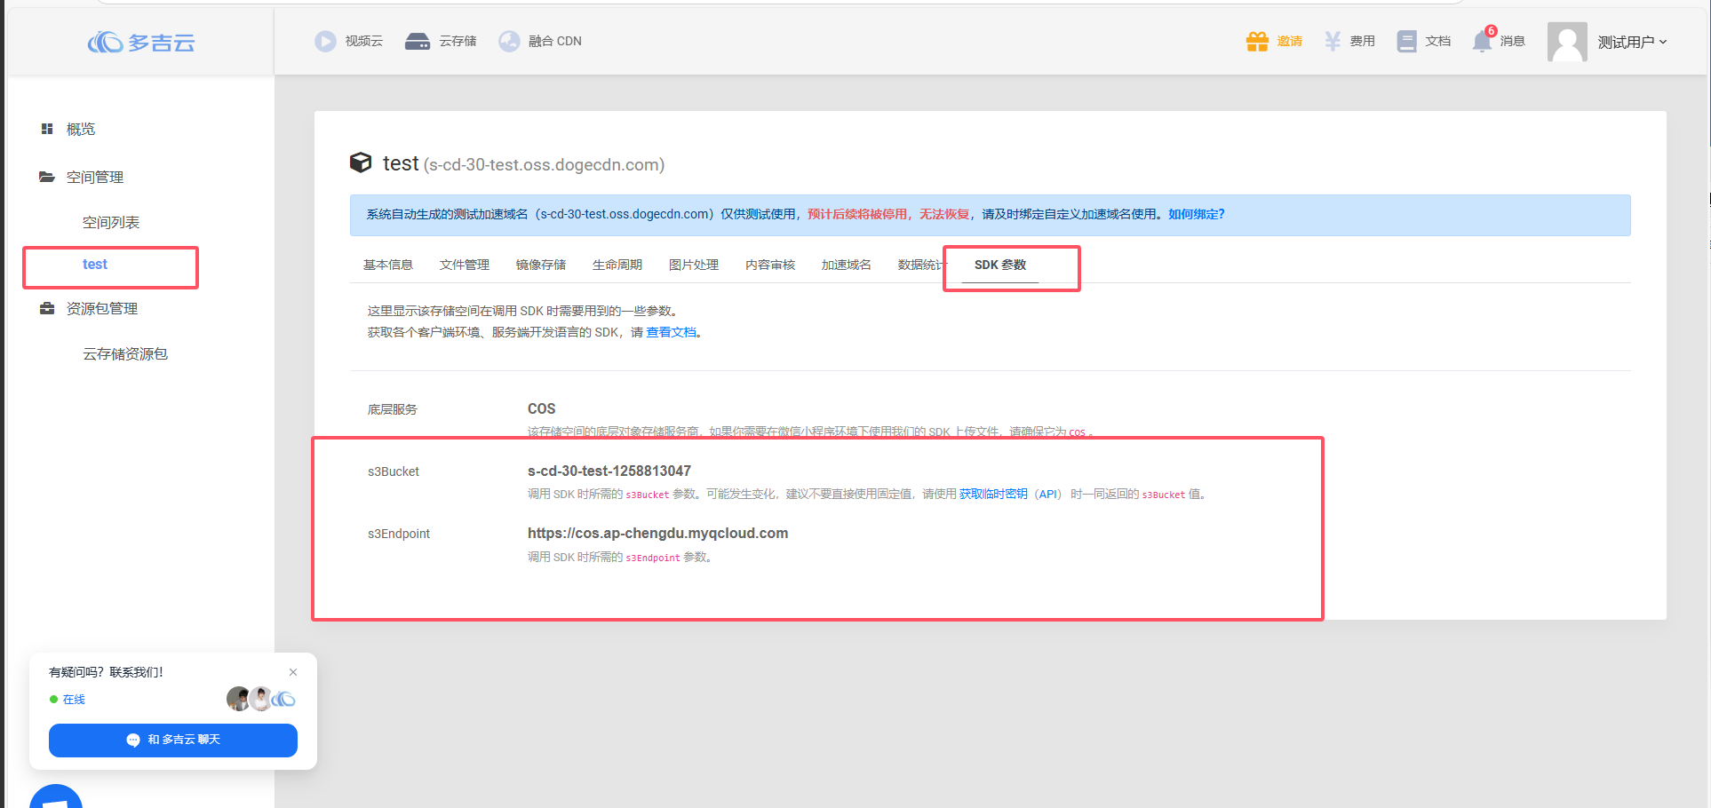Click the user avatar picture

coord(1567,42)
